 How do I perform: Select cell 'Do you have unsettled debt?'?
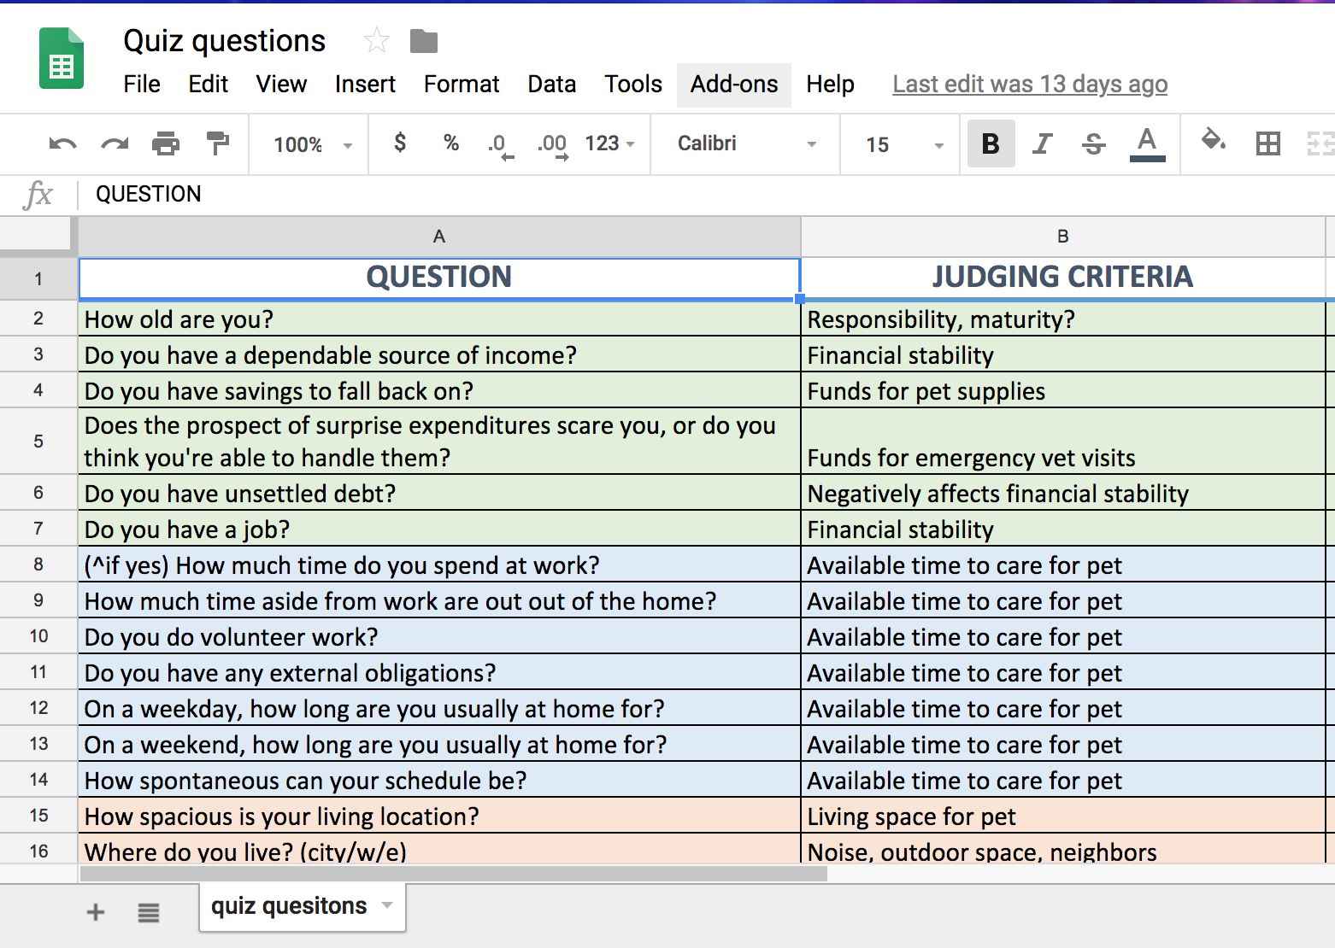click(x=439, y=493)
